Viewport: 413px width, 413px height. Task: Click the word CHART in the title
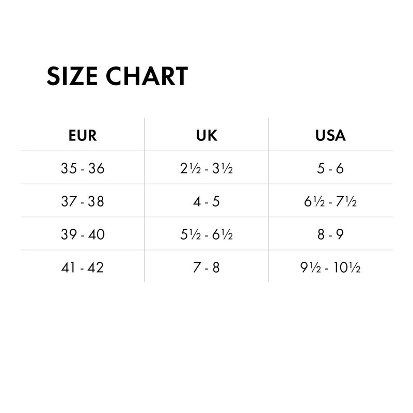pyautogui.click(x=148, y=76)
